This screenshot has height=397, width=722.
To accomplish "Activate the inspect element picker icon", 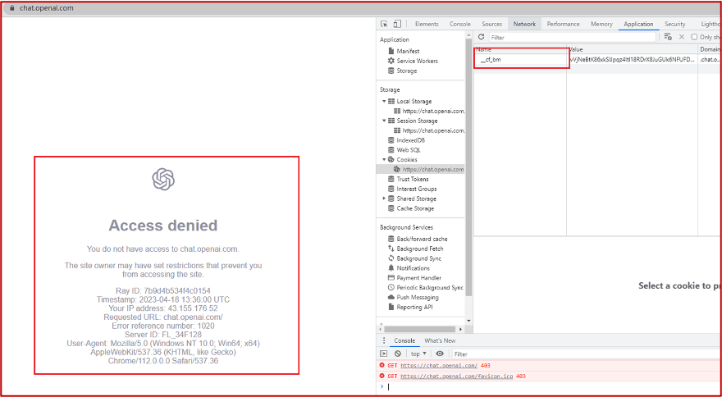I will 384,24.
